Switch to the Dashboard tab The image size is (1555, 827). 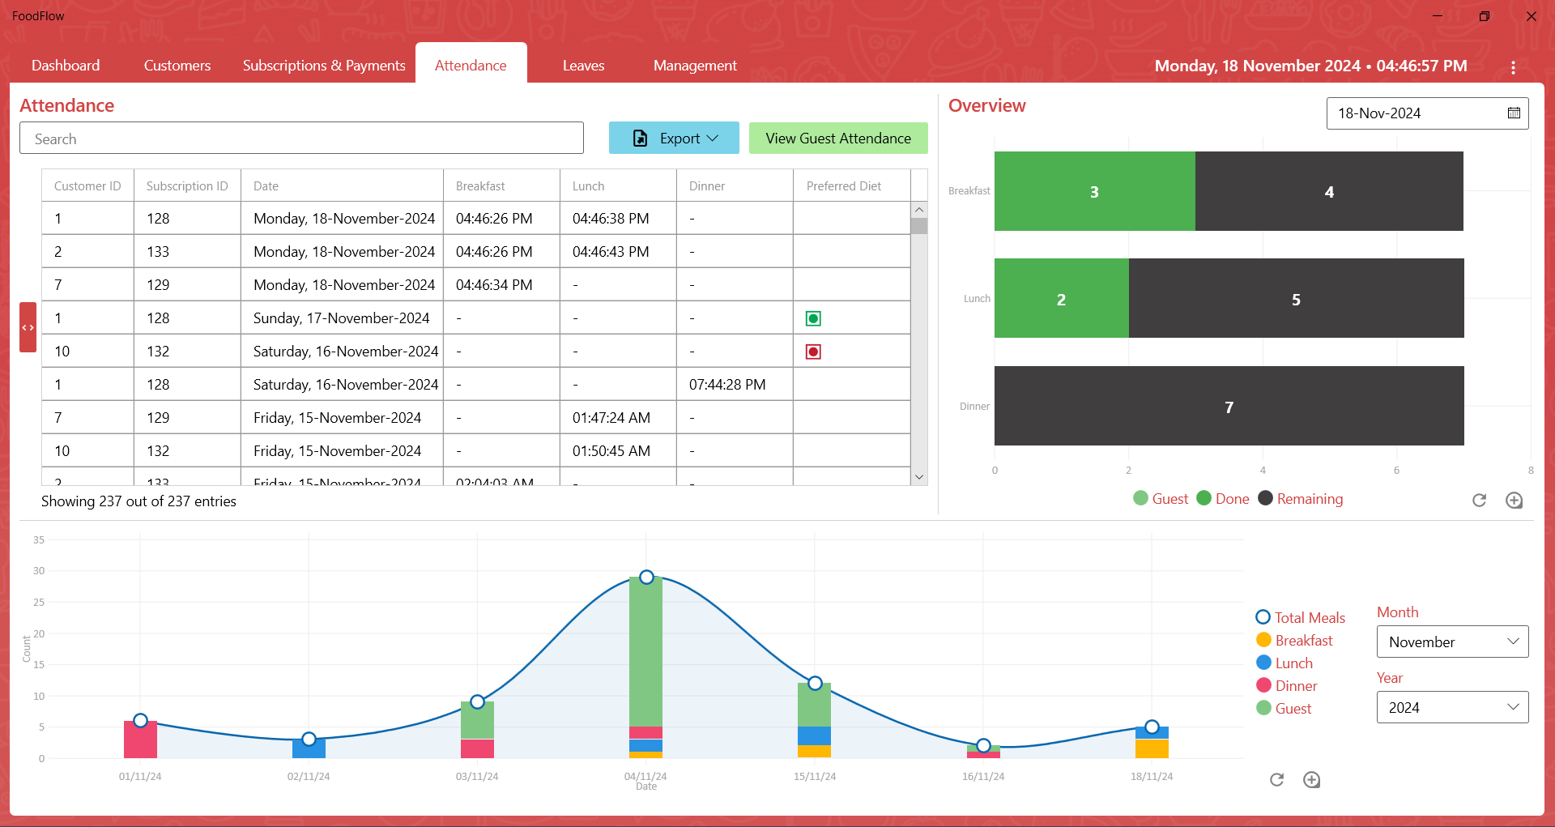[x=66, y=66]
